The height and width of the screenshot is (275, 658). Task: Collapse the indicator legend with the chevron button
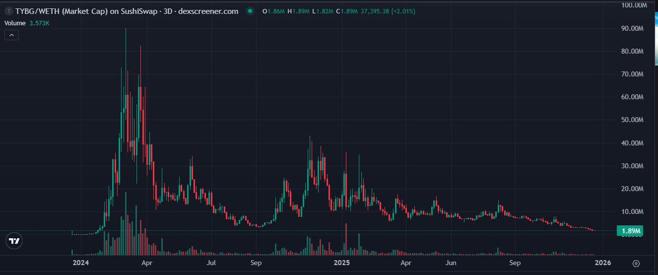point(12,35)
